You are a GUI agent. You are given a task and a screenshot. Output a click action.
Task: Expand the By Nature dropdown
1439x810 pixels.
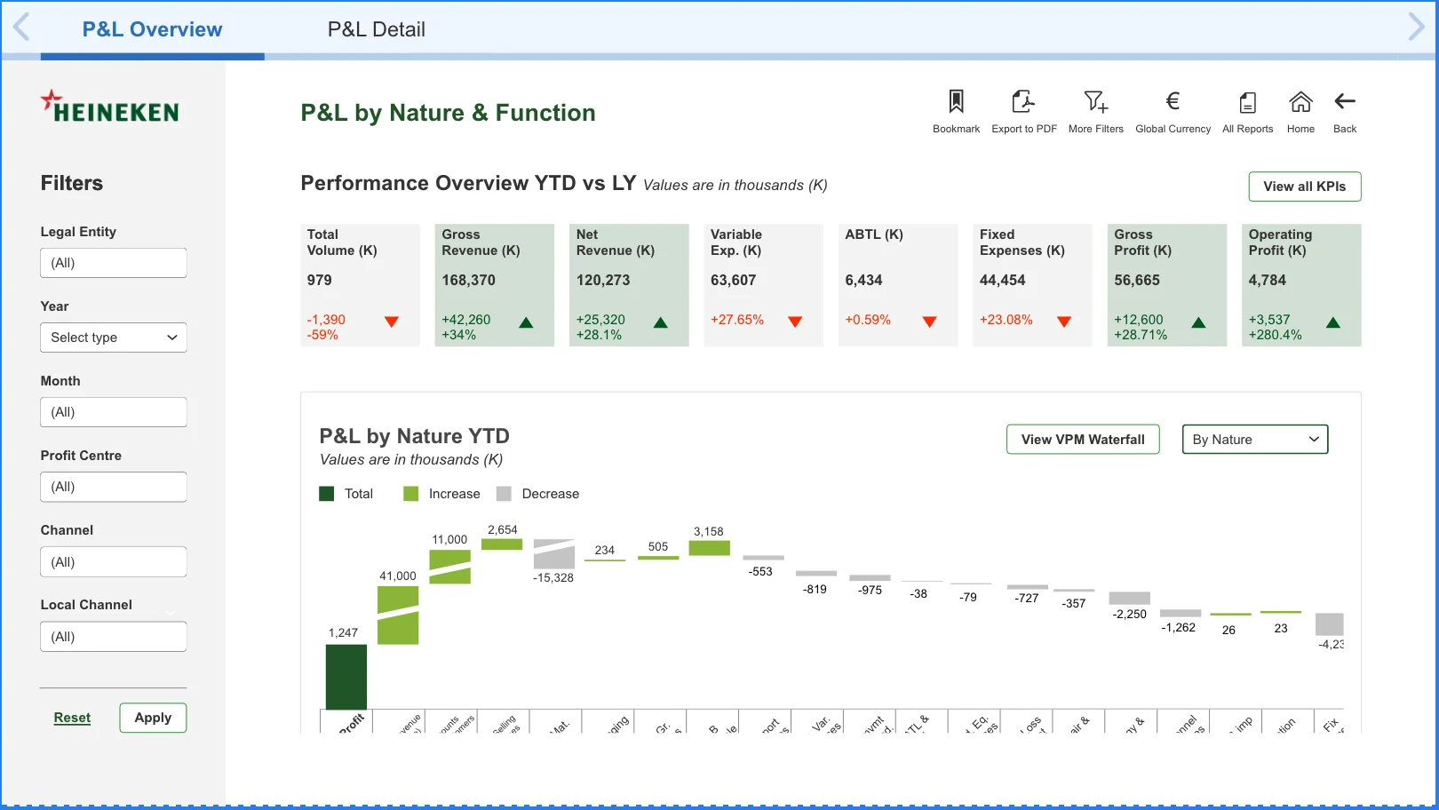(1255, 440)
